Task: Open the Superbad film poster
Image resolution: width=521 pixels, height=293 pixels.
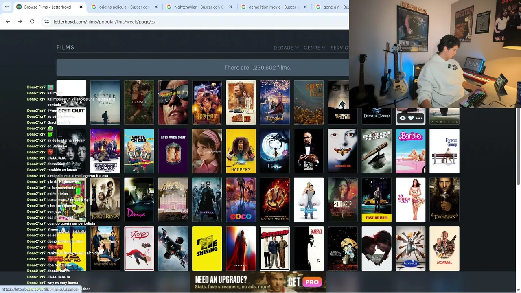Action: (275, 249)
